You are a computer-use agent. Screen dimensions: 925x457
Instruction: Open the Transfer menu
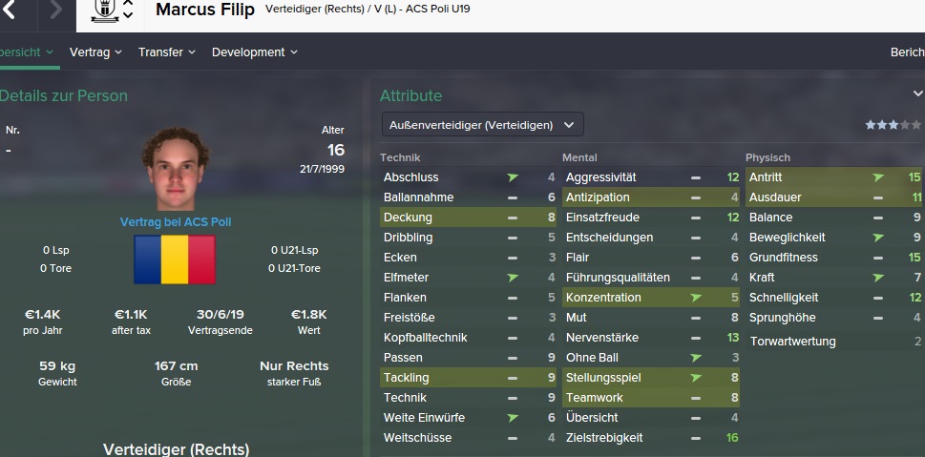[167, 52]
